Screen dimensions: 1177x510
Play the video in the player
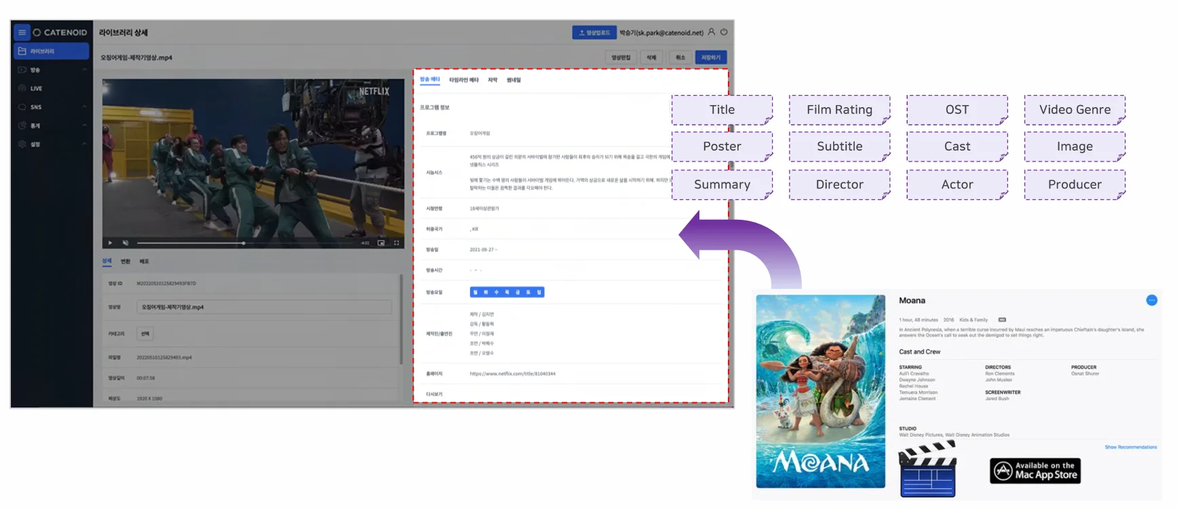coord(111,243)
